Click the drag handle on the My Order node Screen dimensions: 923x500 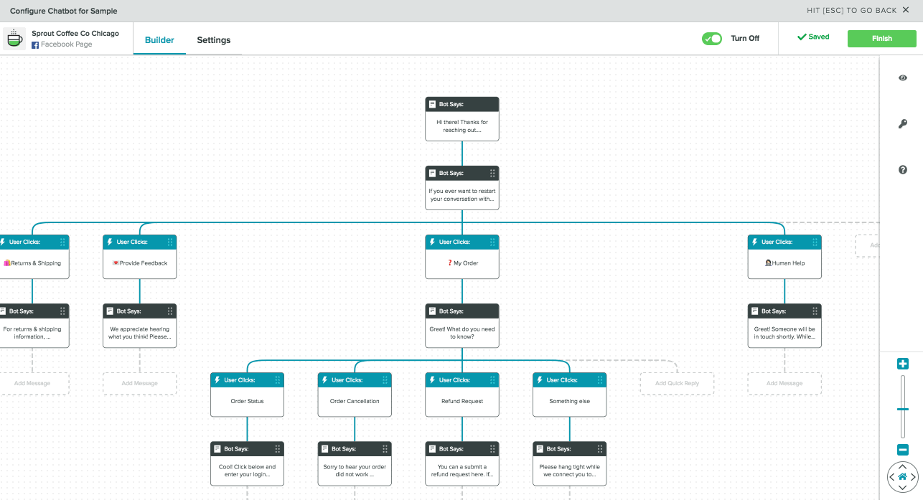coord(492,242)
